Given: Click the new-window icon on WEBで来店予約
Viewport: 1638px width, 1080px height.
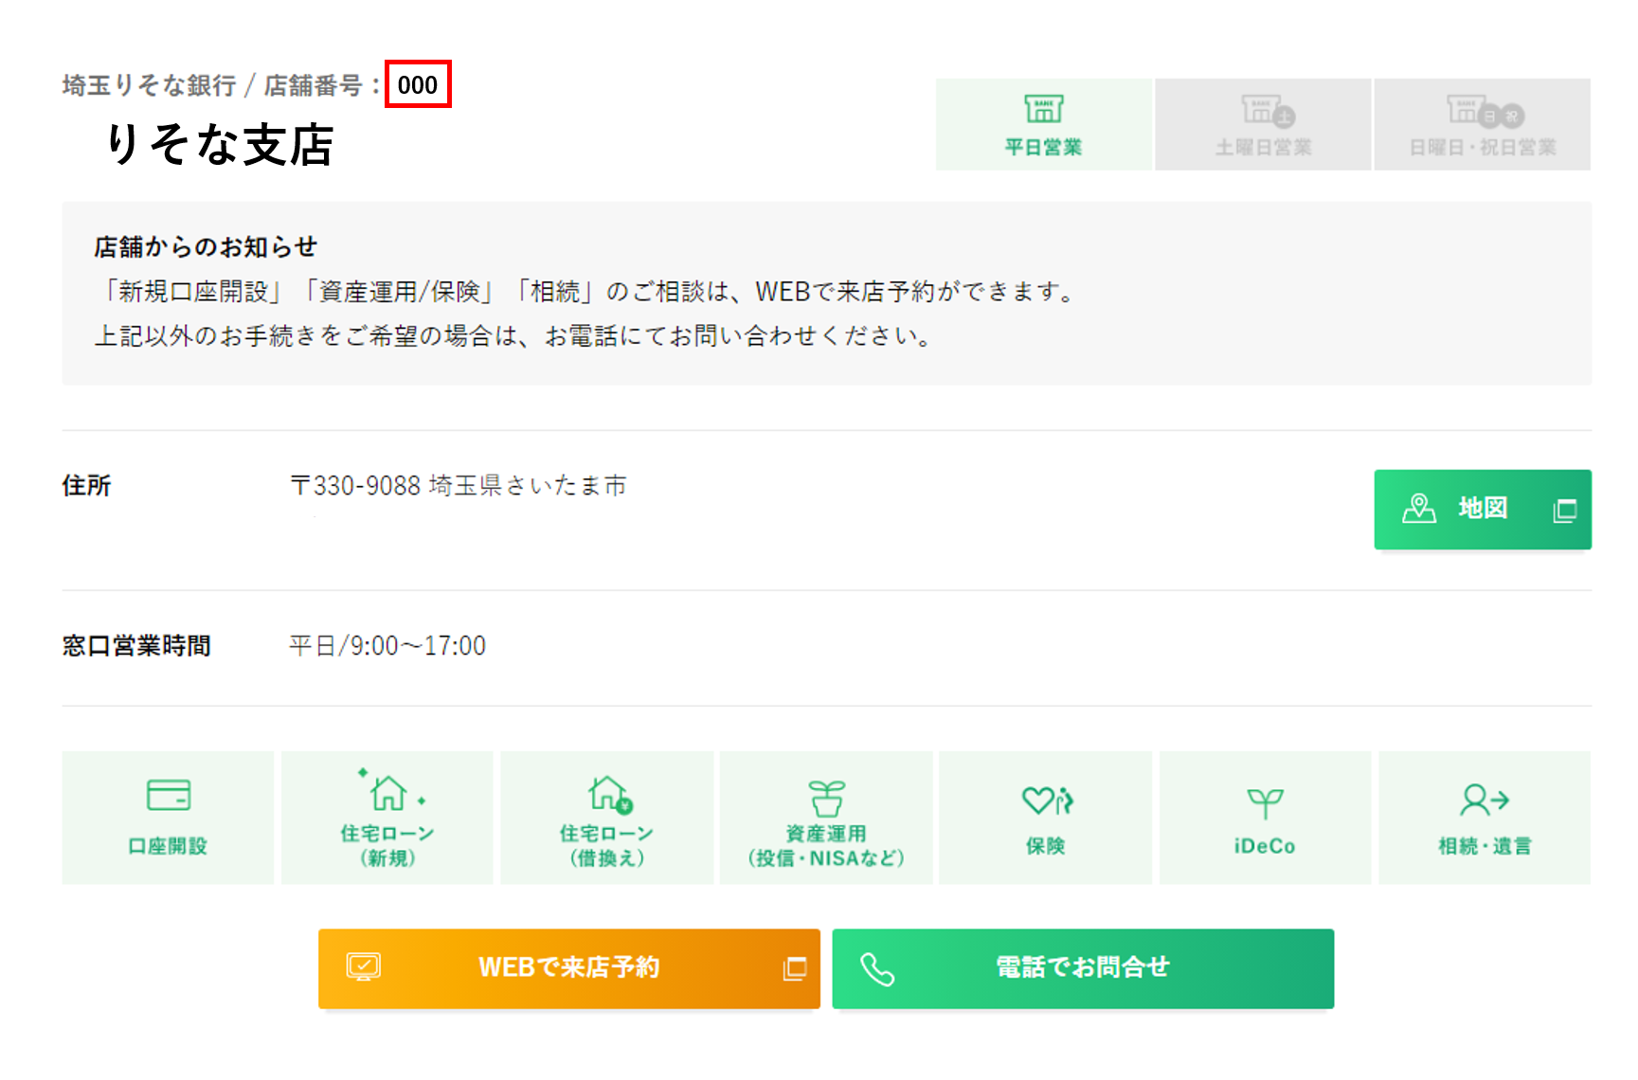Looking at the screenshot, I should 795,968.
